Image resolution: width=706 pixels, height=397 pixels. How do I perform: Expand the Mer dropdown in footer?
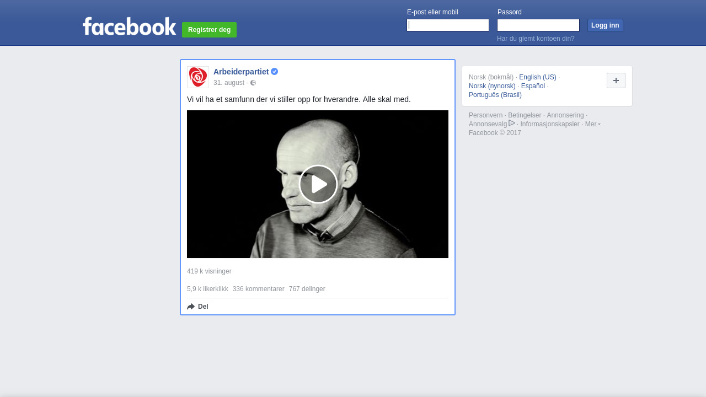(593, 124)
